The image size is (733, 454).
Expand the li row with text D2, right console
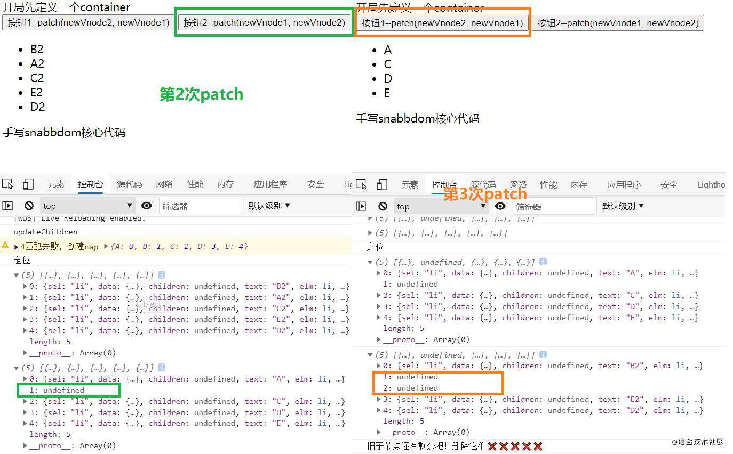(379, 410)
